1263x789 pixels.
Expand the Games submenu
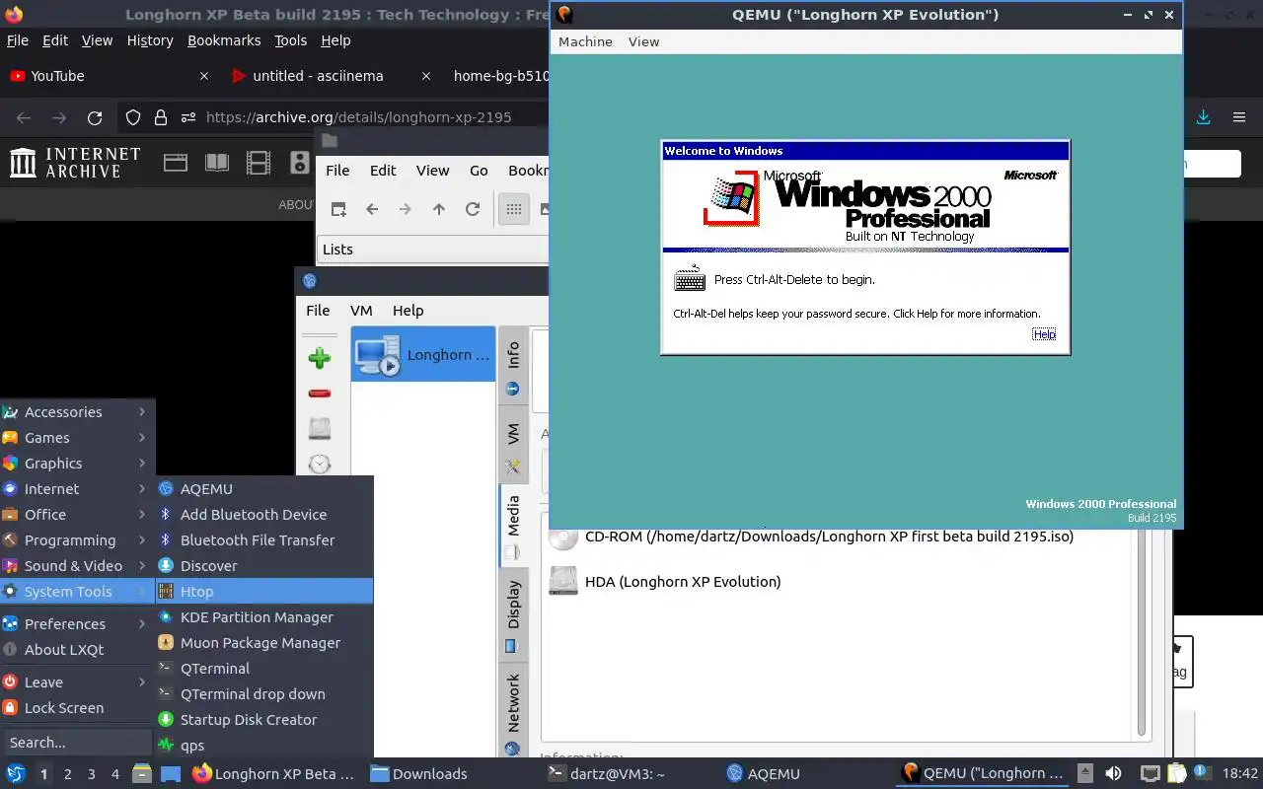[77, 438]
